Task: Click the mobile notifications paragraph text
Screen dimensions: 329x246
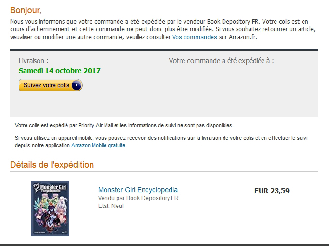Action: (161, 142)
